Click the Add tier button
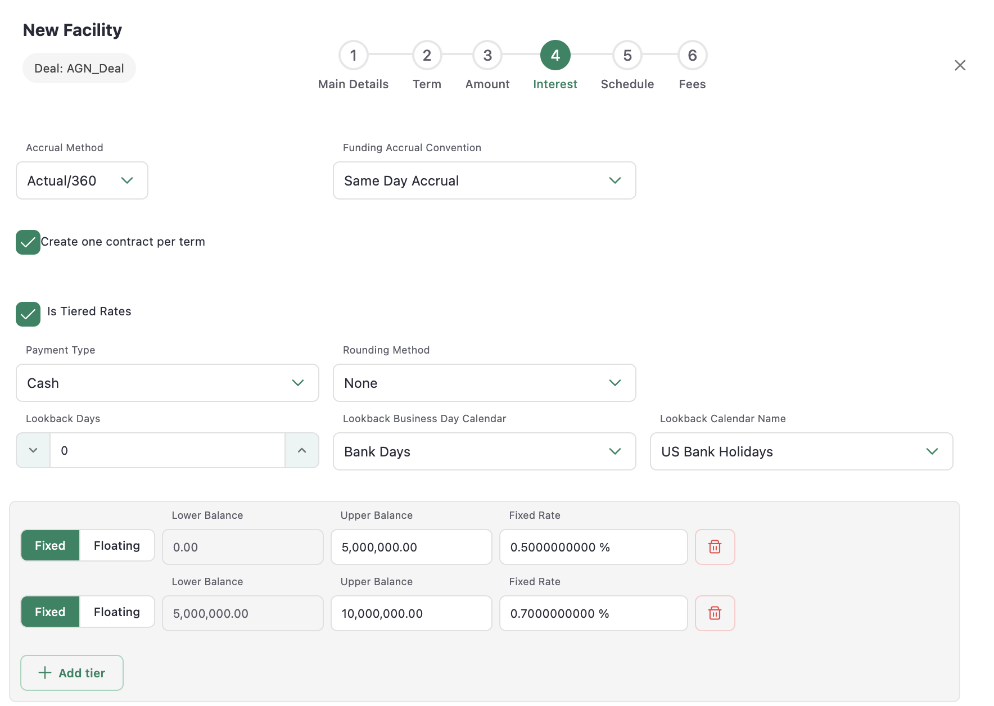 [x=72, y=673]
